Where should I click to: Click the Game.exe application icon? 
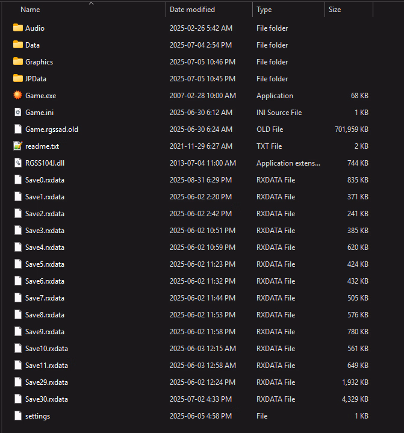17,96
